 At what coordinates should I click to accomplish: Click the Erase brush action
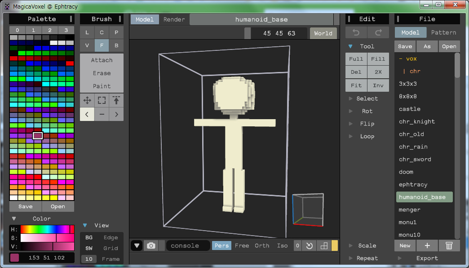102,73
